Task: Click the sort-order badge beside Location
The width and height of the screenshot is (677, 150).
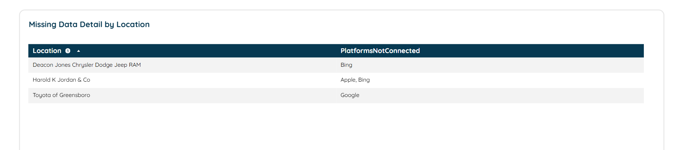Action: tap(68, 51)
